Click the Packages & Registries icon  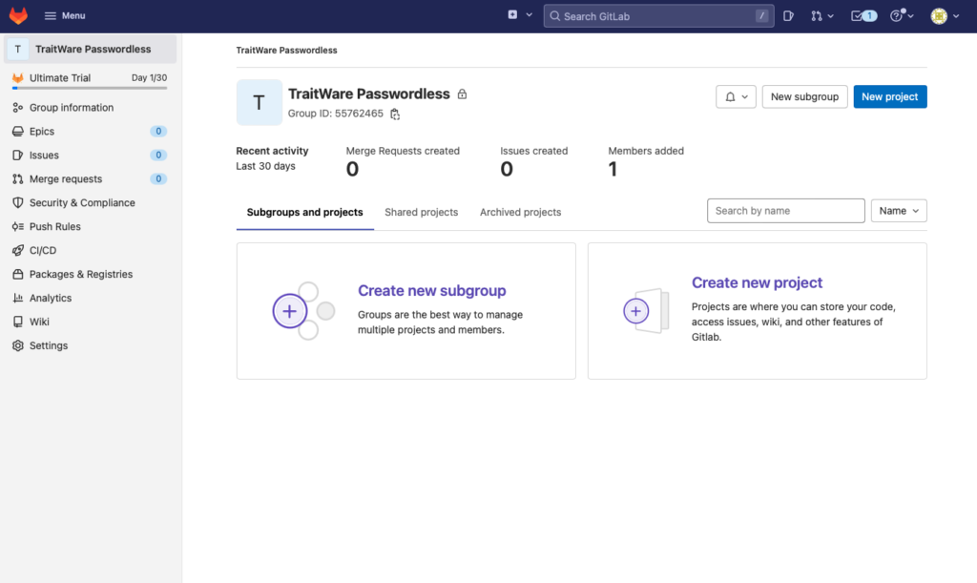[x=17, y=274]
